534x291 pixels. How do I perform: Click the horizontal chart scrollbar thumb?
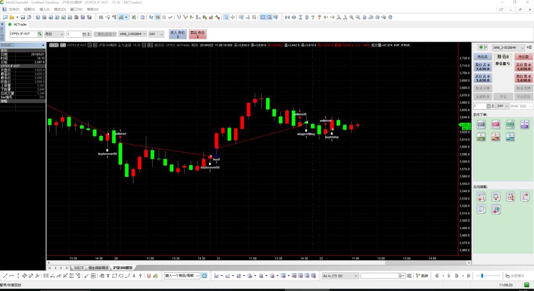pyautogui.click(x=426, y=263)
